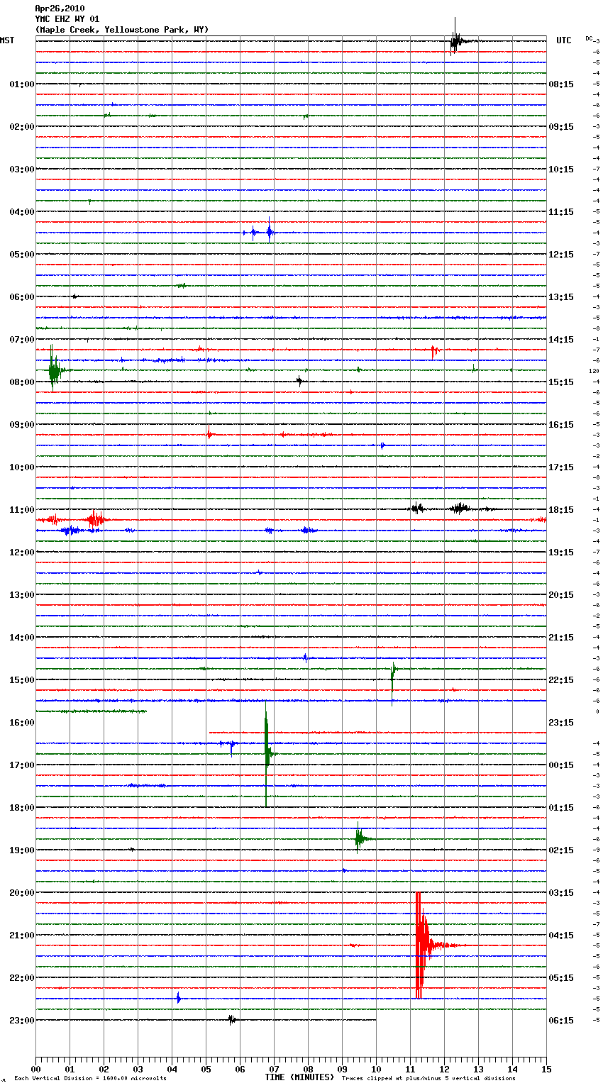Click the minute 07 axis tick label
Screen dimensions: 603x1088
tap(274, 1069)
